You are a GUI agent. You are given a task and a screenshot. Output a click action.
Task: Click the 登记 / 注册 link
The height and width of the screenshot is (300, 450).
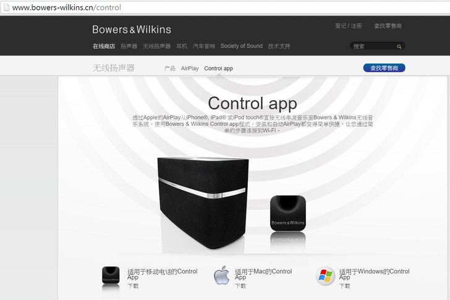click(349, 26)
